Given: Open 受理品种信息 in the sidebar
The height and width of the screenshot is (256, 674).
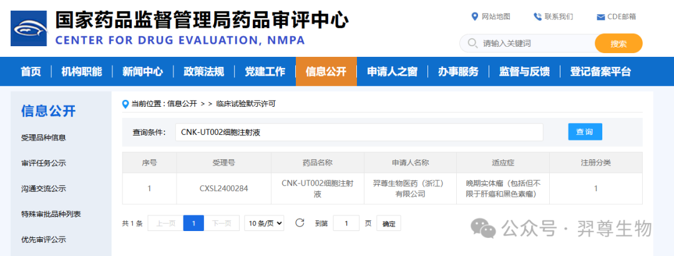Looking at the screenshot, I should 44,138.
